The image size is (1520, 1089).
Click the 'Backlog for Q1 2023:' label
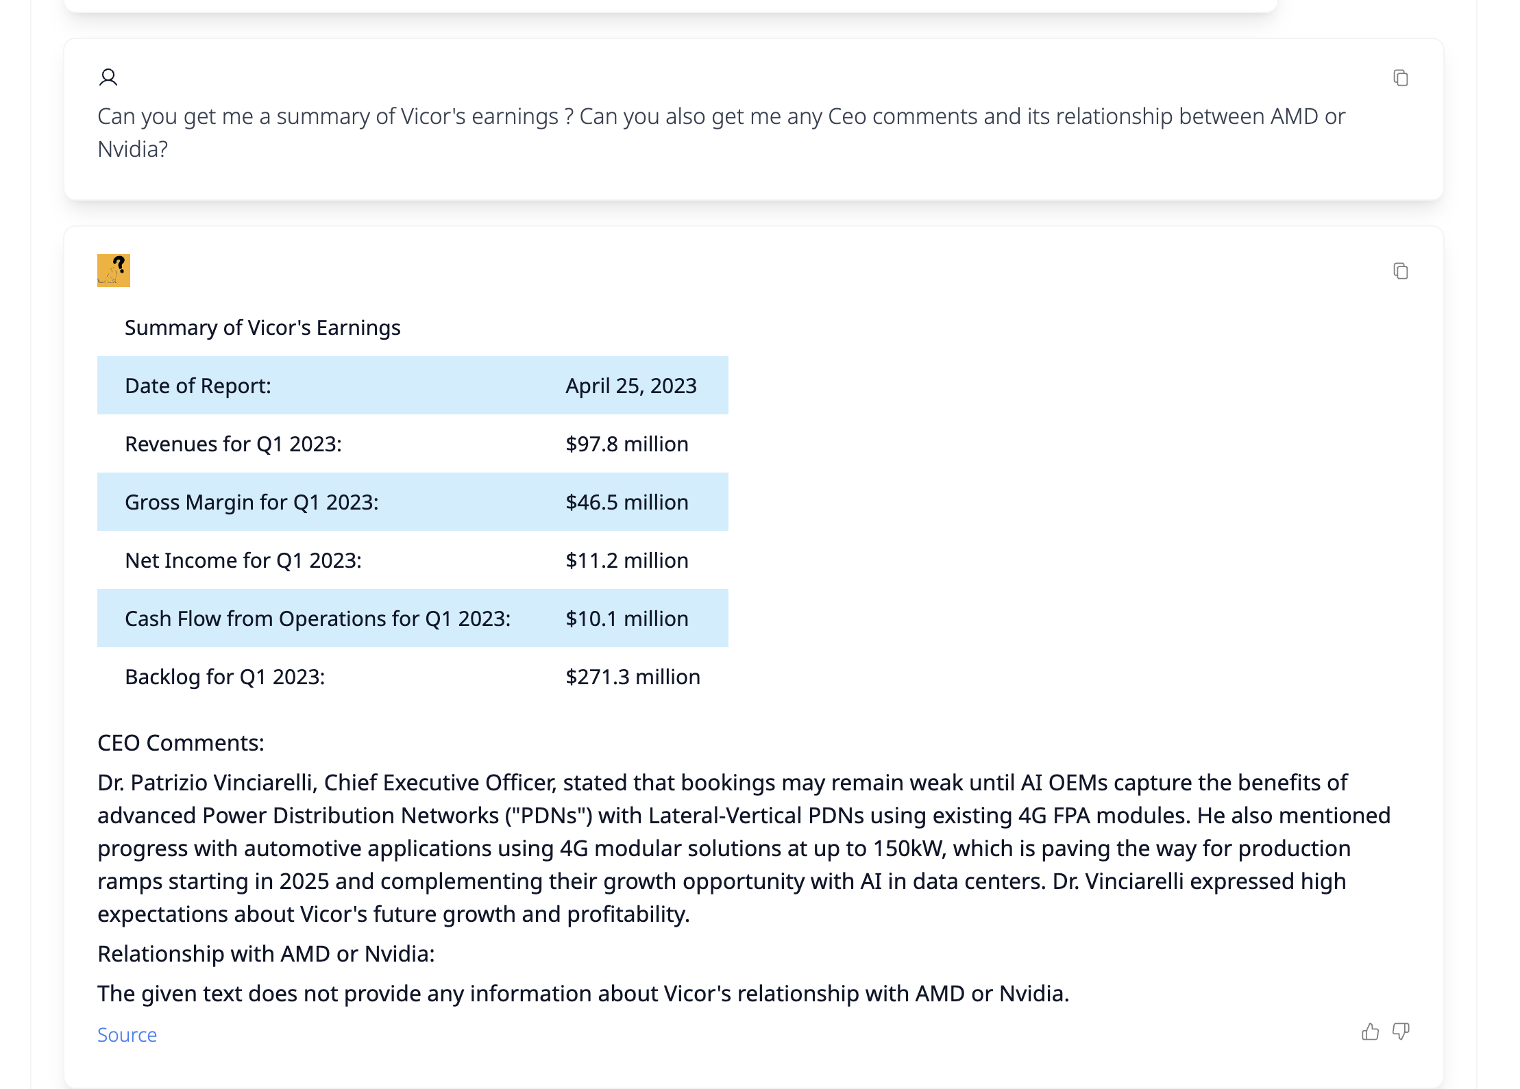(225, 677)
